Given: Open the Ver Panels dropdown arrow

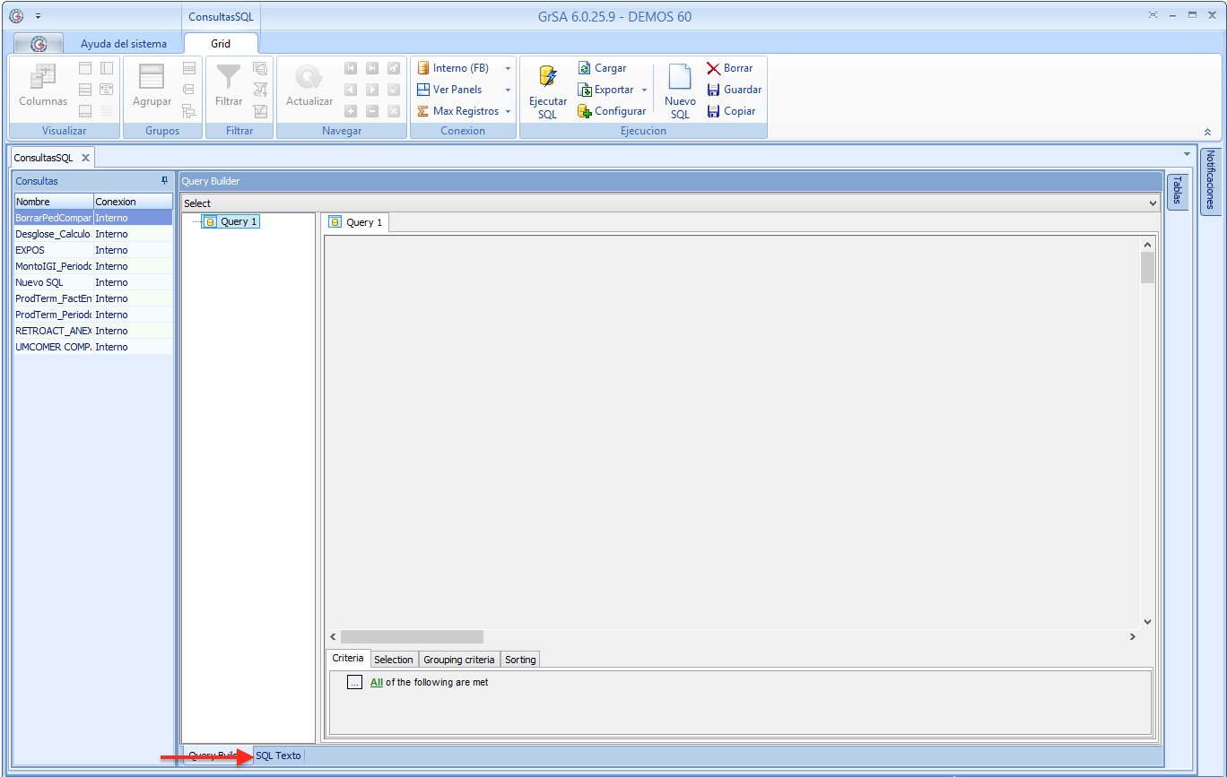Looking at the screenshot, I should [x=508, y=90].
